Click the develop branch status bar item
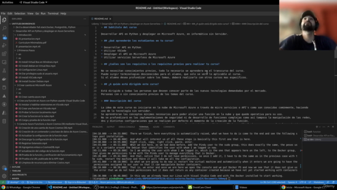This screenshot has height=190, width=337. [x=13, y=182]
